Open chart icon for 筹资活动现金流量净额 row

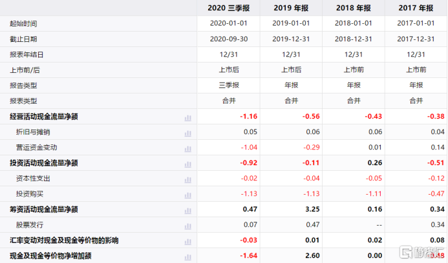tap(187, 211)
